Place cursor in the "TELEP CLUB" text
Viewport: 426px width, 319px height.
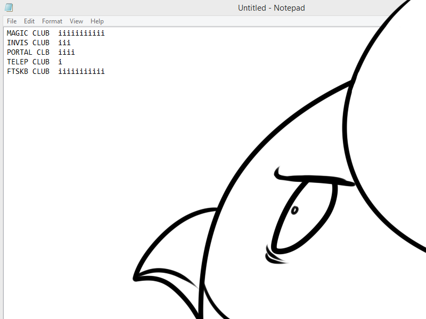(28, 62)
